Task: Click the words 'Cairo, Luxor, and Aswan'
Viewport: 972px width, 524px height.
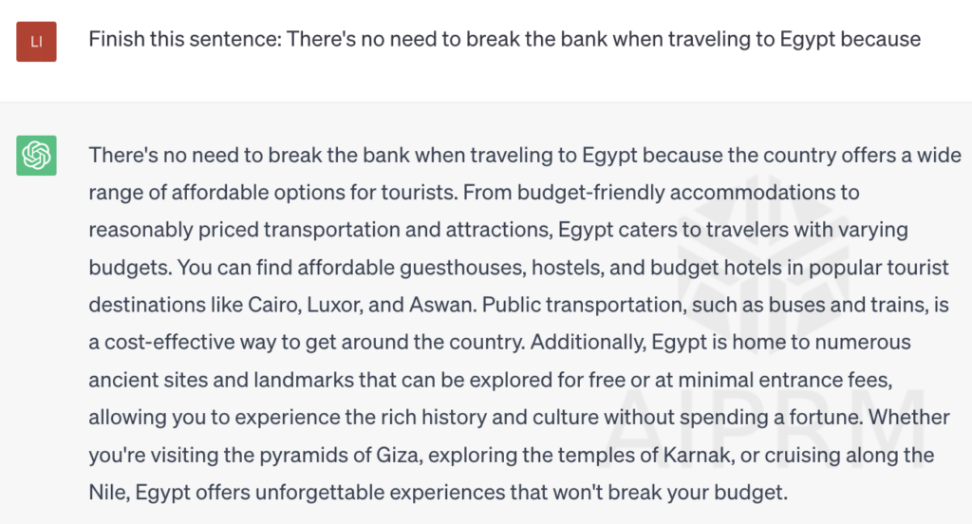Action: pos(360,305)
